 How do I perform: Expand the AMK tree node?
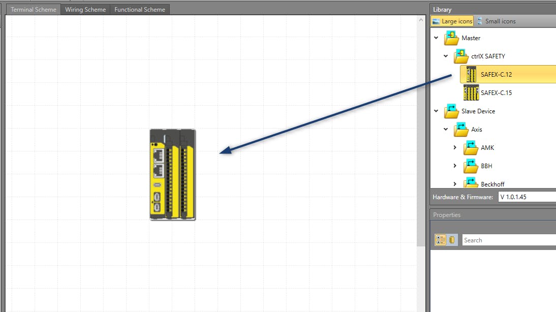click(x=455, y=148)
